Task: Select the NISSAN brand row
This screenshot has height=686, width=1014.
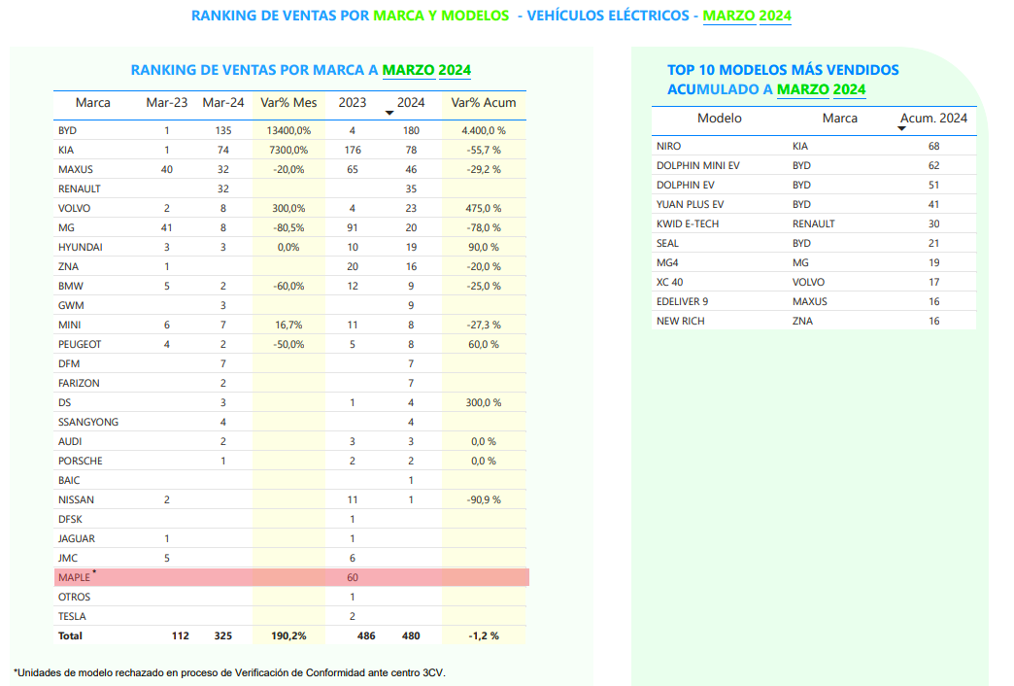Action: coord(289,499)
